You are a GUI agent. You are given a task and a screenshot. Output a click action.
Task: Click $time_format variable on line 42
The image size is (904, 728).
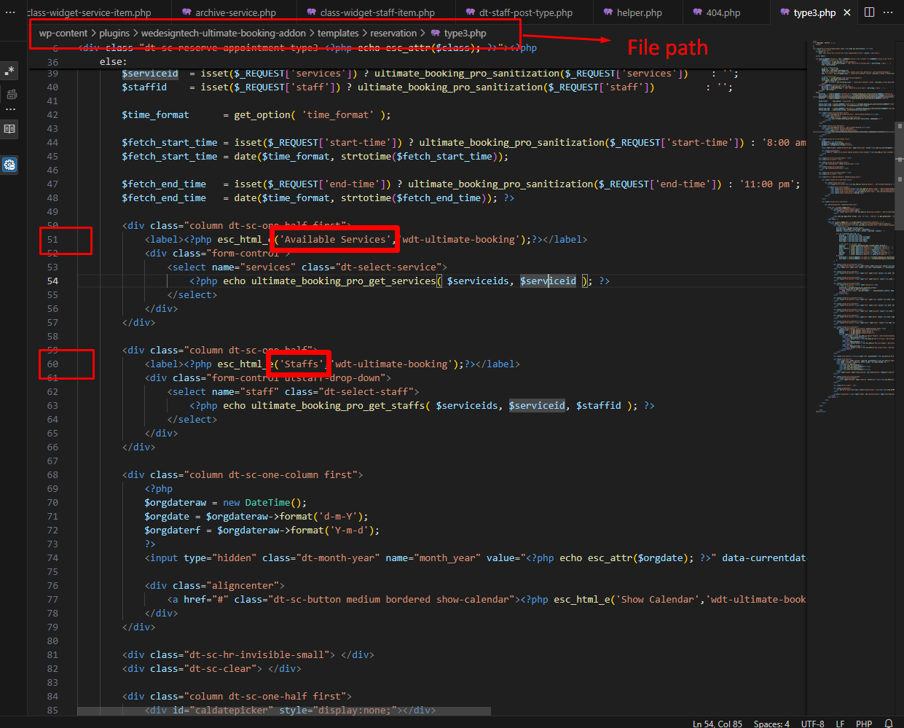tap(155, 114)
